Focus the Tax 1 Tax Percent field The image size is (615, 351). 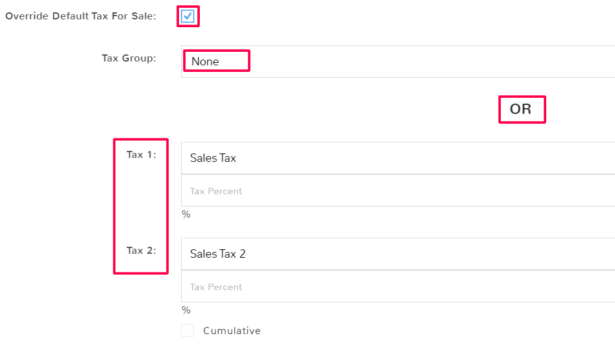(x=398, y=191)
